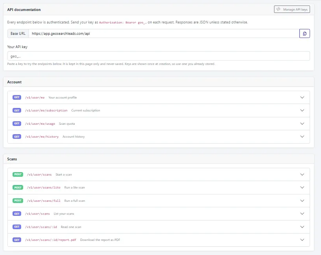Image resolution: width=321 pixels, height=255 pixels.
Task: Expand the List your scans chevron
Action: coord(302,214)
